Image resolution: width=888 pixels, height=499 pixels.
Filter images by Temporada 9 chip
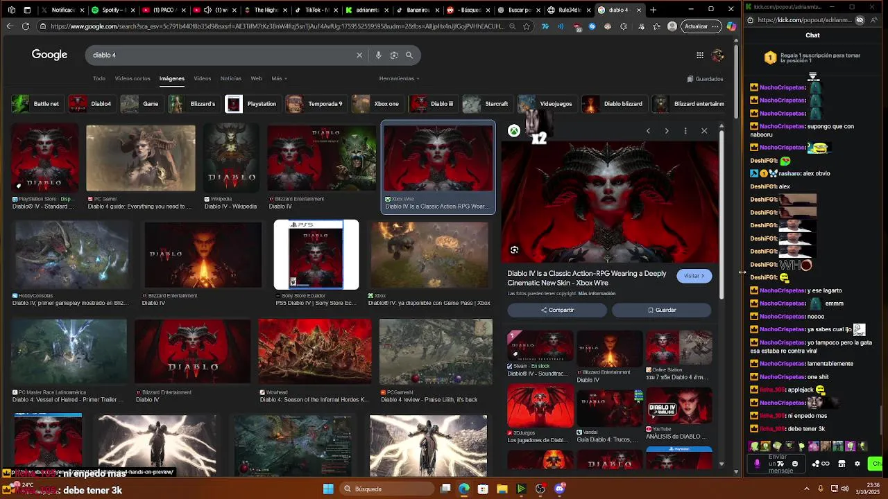pos(316,104)
